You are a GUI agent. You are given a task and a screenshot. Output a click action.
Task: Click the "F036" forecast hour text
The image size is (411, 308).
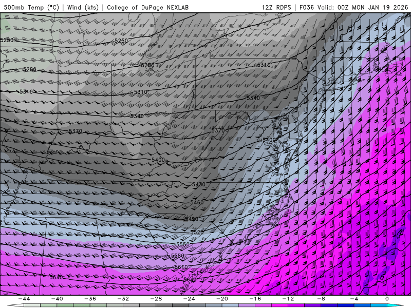(306, 7)
